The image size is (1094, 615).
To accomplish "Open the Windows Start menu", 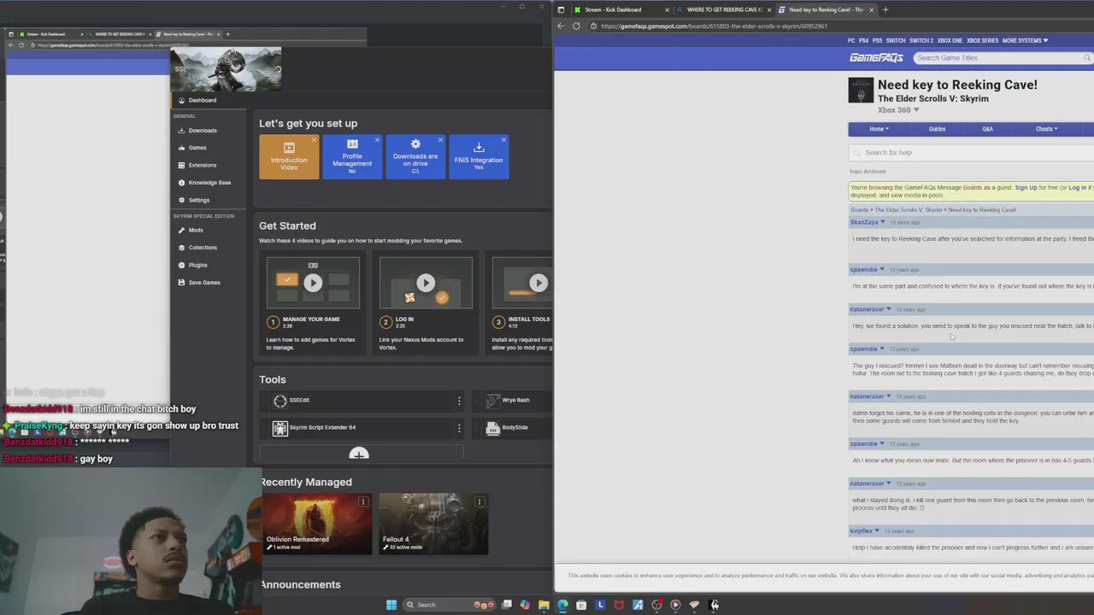I will click(391, 605).
